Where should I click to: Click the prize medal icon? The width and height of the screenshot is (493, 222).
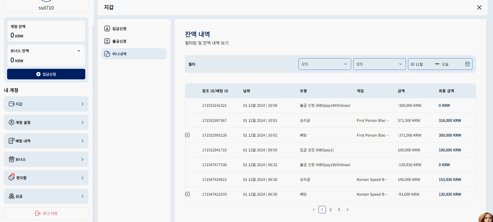(x=12, y=196)
